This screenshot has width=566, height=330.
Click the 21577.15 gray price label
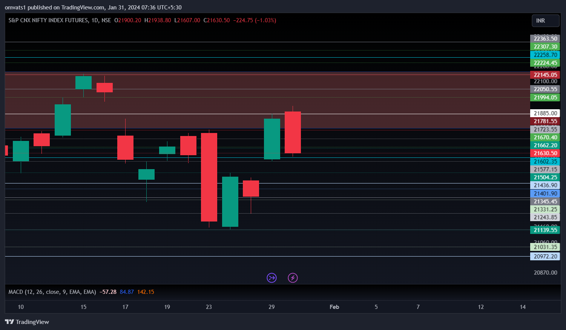click(x=545, y=170)
